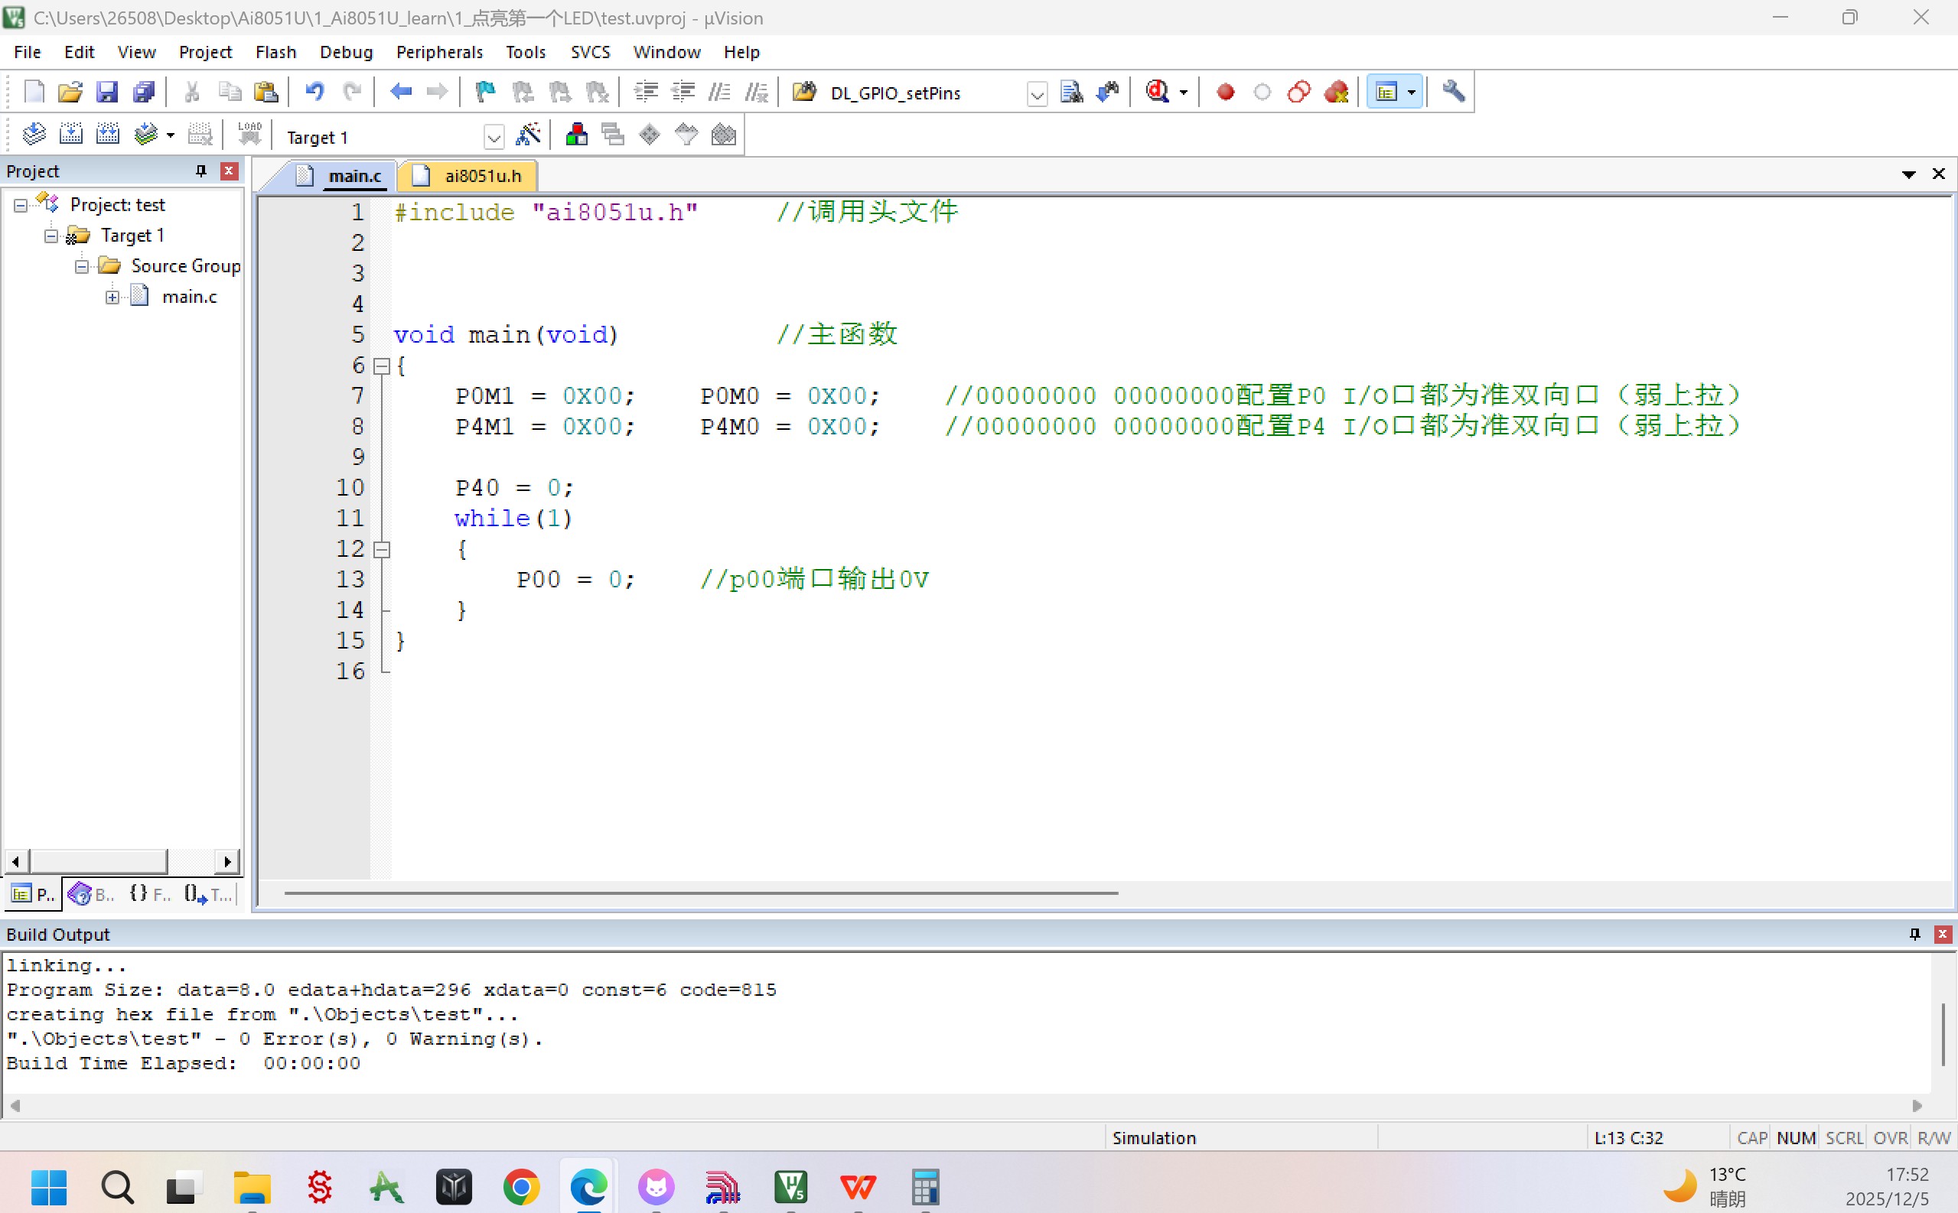
Task: Open the Target 1 dropdown list
Action: pyautogui.click(x=494, y=137)
